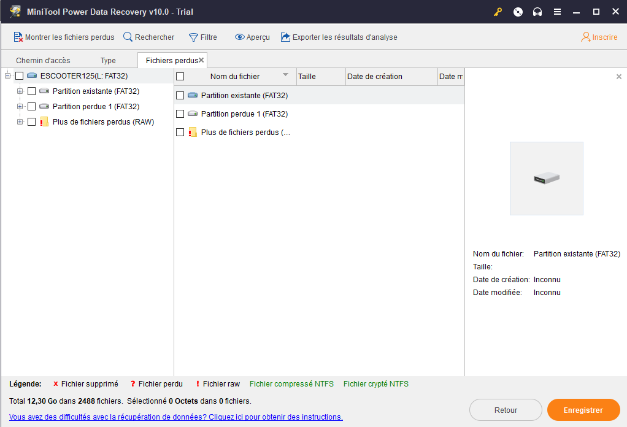The height and width of the screenshot is (427, 627).
Task: Open the bootable media disc icon
Action: pyautogui.click(x=518, y=12)
